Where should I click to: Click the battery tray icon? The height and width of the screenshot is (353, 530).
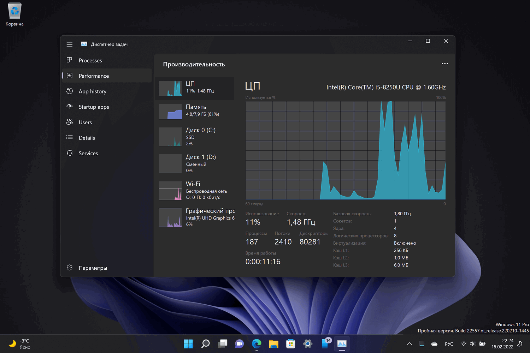click(x=482, y=344)
